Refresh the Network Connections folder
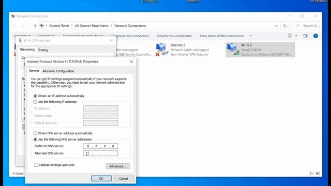This screenshot has height=186, width=331. (285, 26)
